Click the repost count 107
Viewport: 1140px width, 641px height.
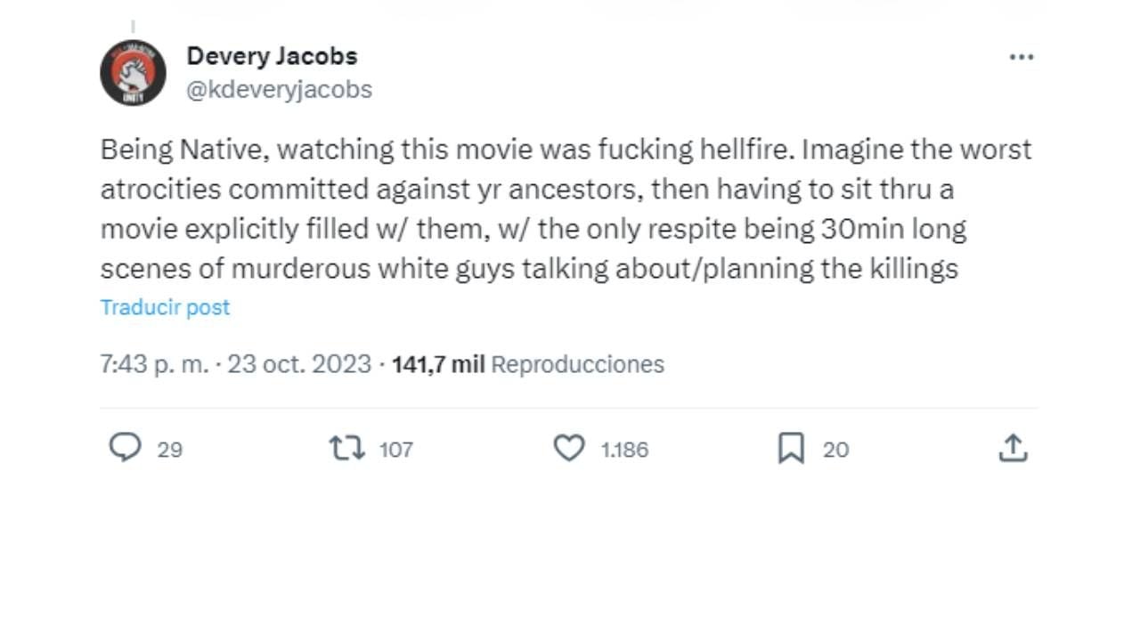(396, 450)
